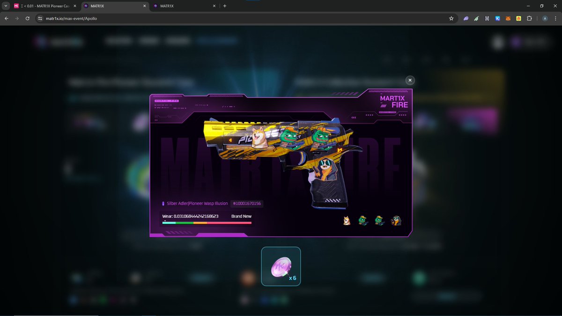Click the Silber Adler|Pioneer Wasp Illusion name

(x=197, y=204)
